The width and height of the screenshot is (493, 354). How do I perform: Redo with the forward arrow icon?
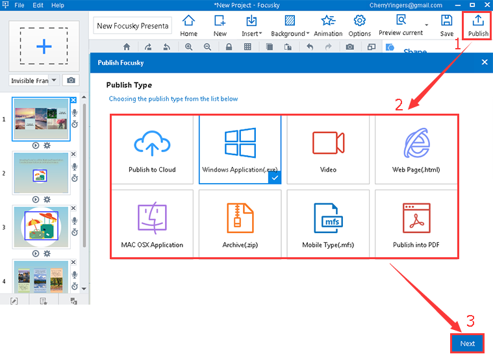click(328, 47)
